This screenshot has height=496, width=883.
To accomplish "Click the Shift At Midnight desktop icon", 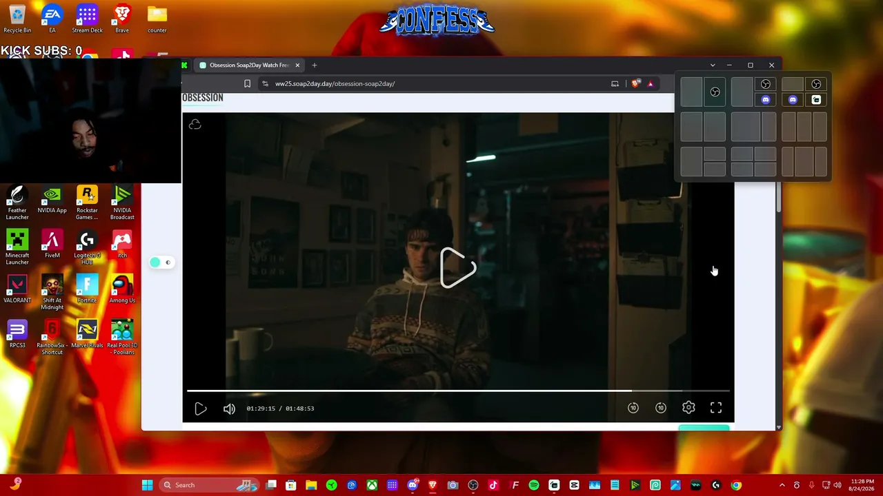I will coord(52,293).
